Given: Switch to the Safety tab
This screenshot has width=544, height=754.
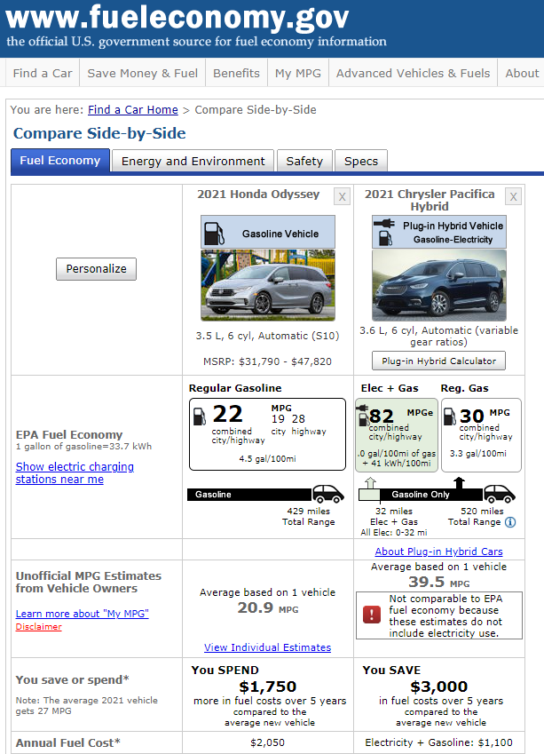Looking at the screenshot, I should (304, 161).
